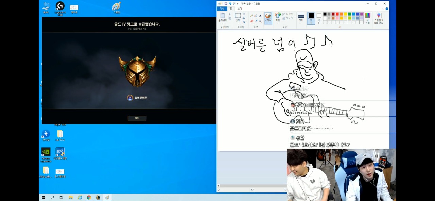Click the Resize icon in Paint image group
The width and height of the screenshot is (435, 201).
[244, 18]
